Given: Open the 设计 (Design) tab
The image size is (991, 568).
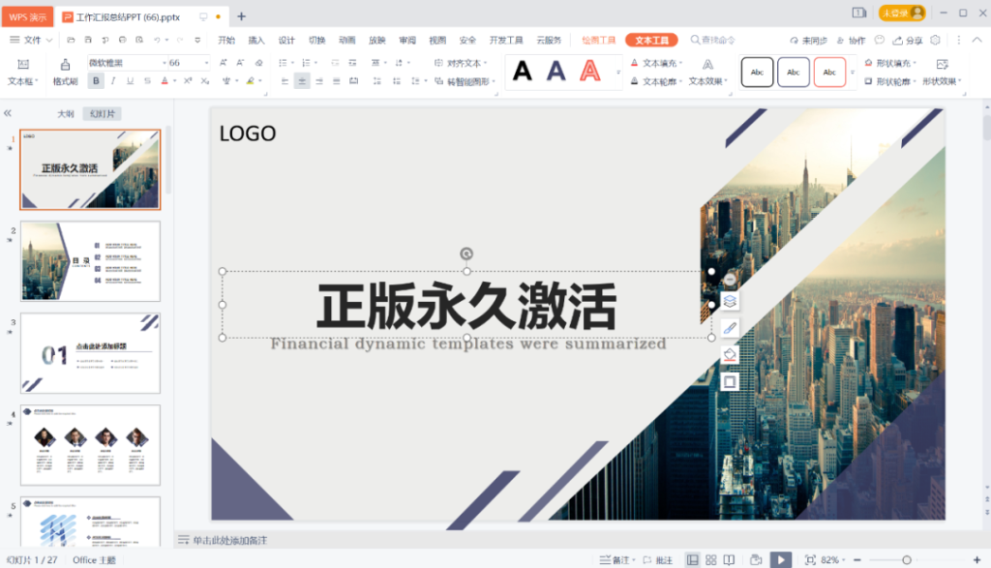Looking at the screenshot, I should [286, 40].
